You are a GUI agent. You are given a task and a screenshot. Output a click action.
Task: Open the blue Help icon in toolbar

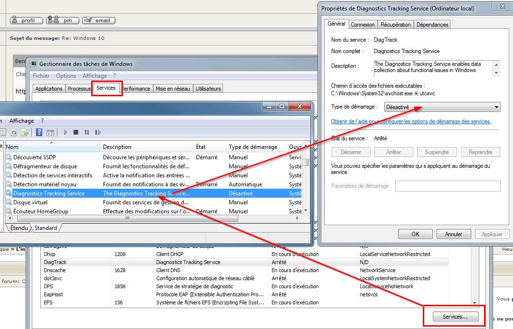39,133
